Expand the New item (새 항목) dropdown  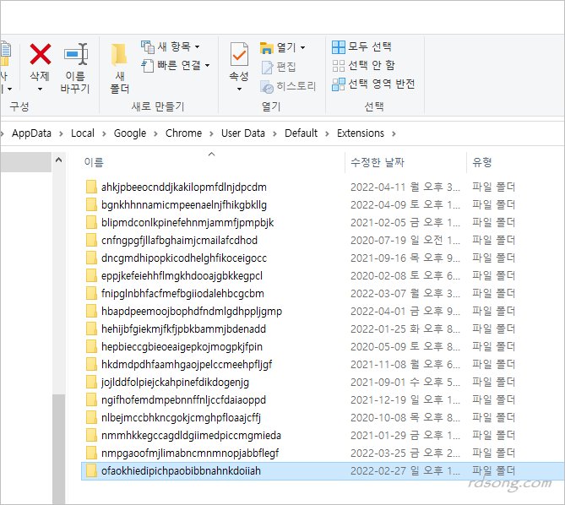198,46
